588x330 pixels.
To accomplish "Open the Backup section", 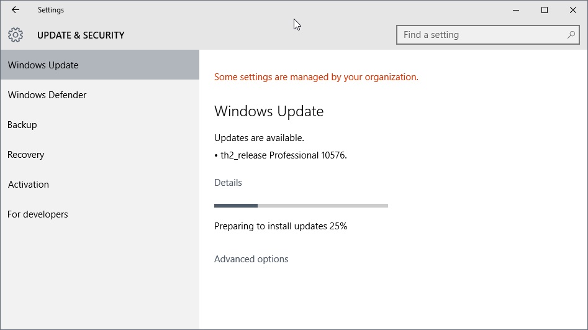I will [100, 125].
